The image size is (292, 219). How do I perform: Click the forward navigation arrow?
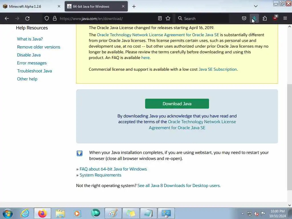(17, 19)
